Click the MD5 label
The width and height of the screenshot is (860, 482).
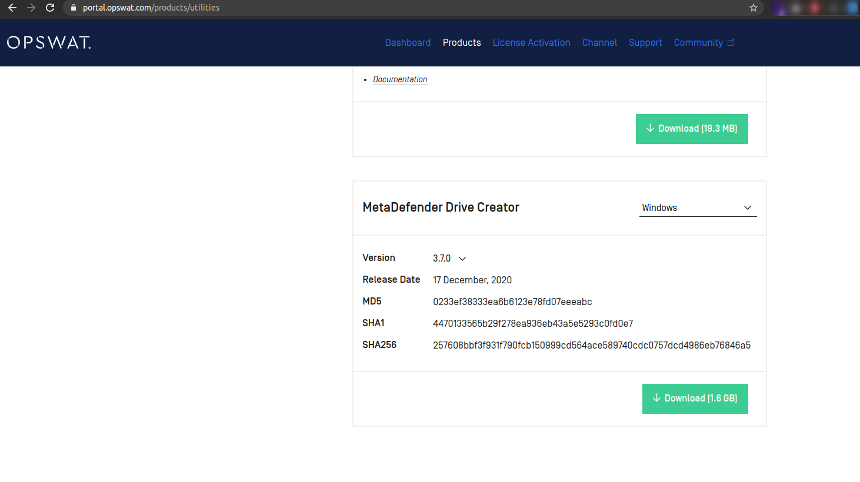372,302
